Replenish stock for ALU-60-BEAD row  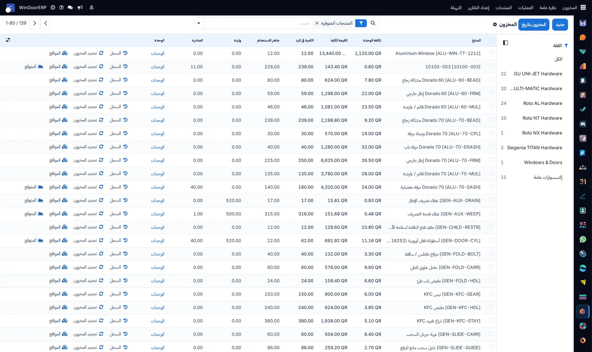point(88,80)
